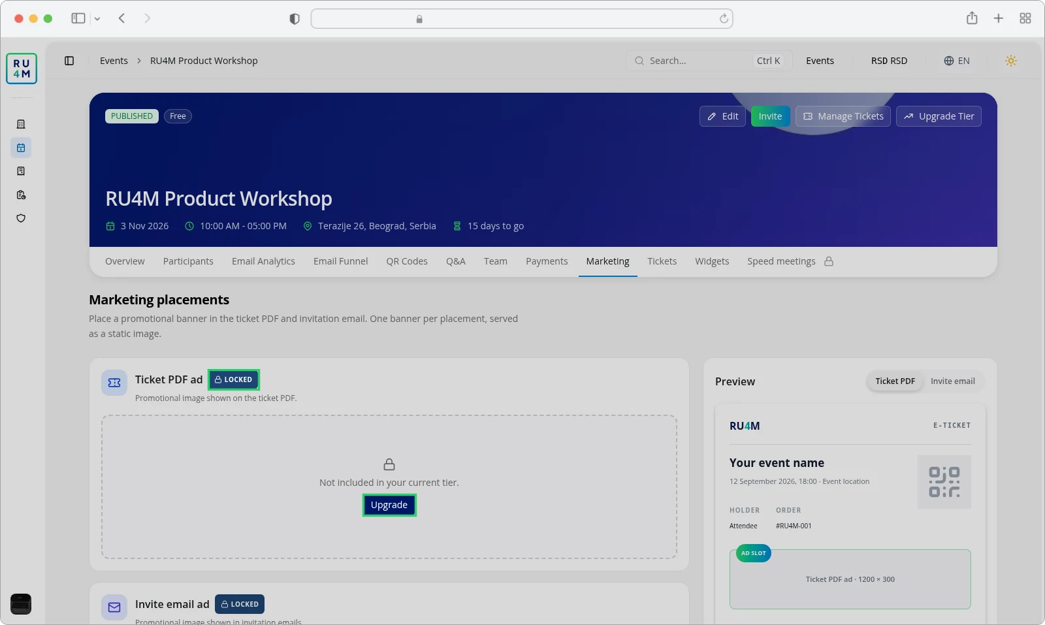The height and width of the screenshot is (625, 1045).
Task: Click LOCKED badge next to Invite email ad
Action: 240,604
